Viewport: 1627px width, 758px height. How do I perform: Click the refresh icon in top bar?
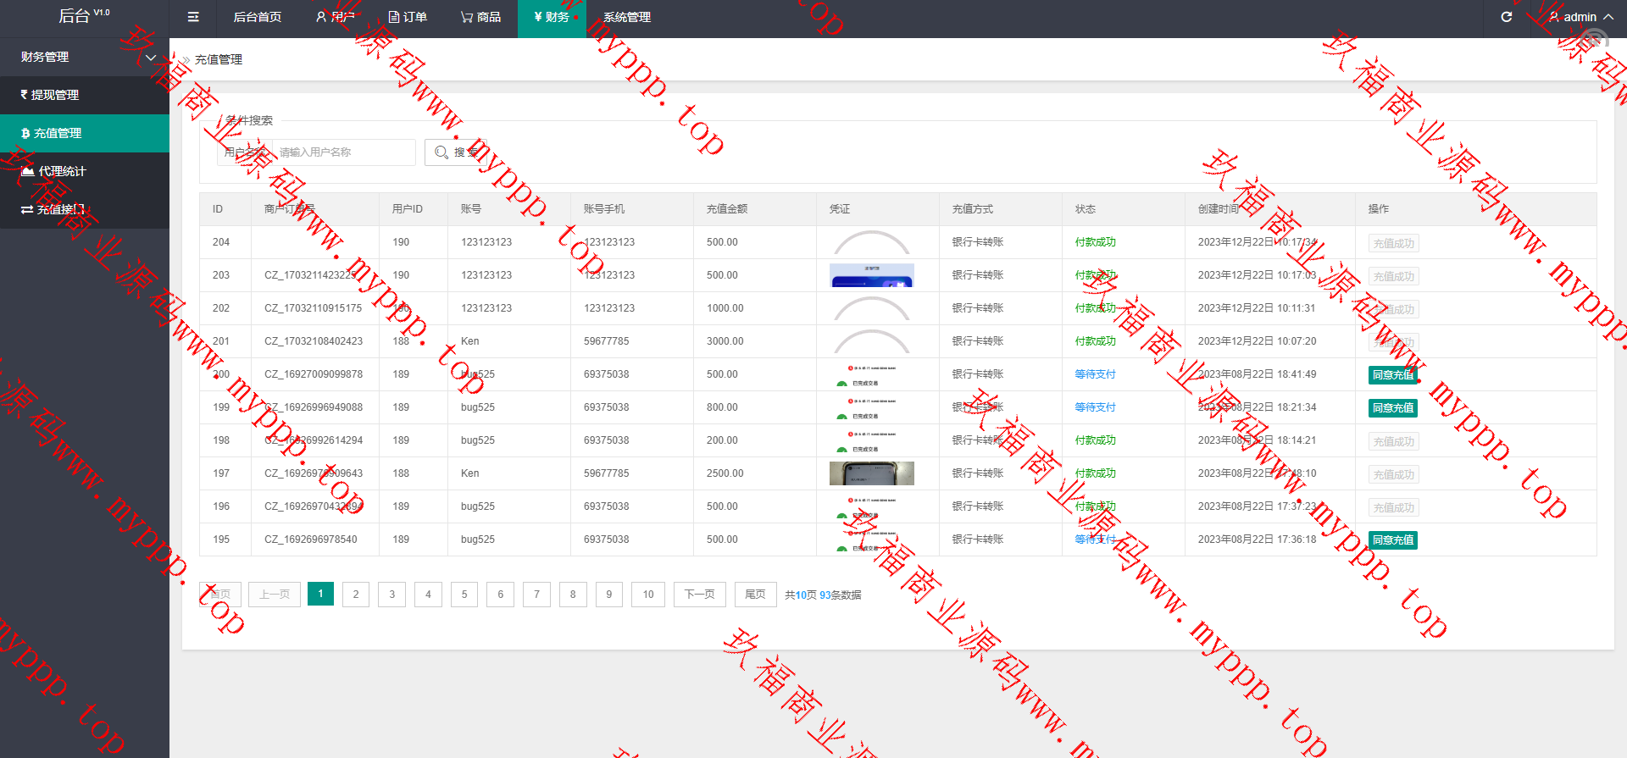tap(1506, 17)
